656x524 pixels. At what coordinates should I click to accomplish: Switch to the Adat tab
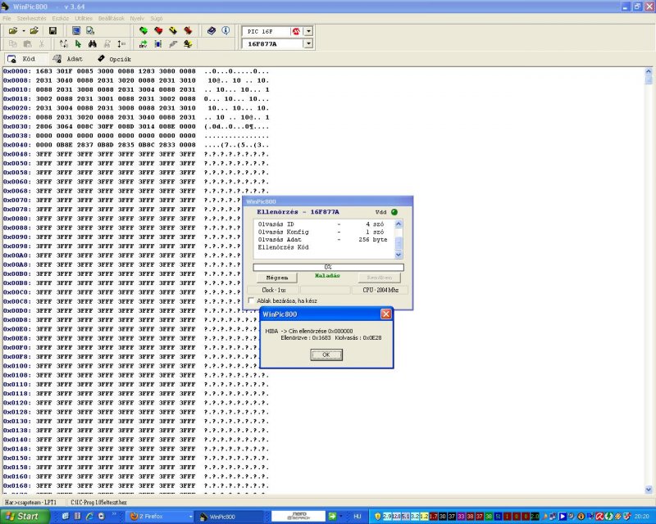(69, 59)
